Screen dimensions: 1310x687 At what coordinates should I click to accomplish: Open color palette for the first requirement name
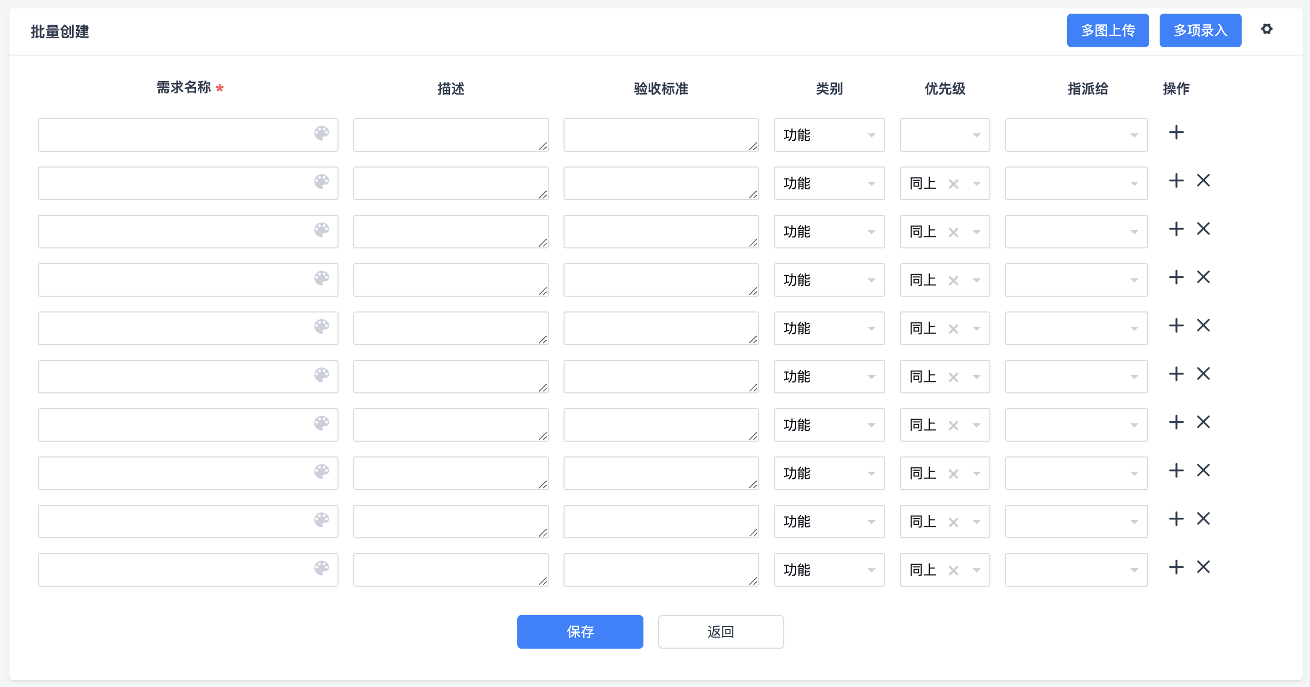[x=322, y=133]
